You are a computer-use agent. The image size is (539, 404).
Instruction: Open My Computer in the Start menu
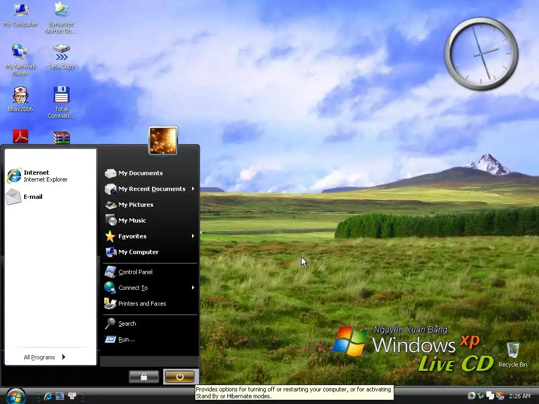tap(150, 252)
